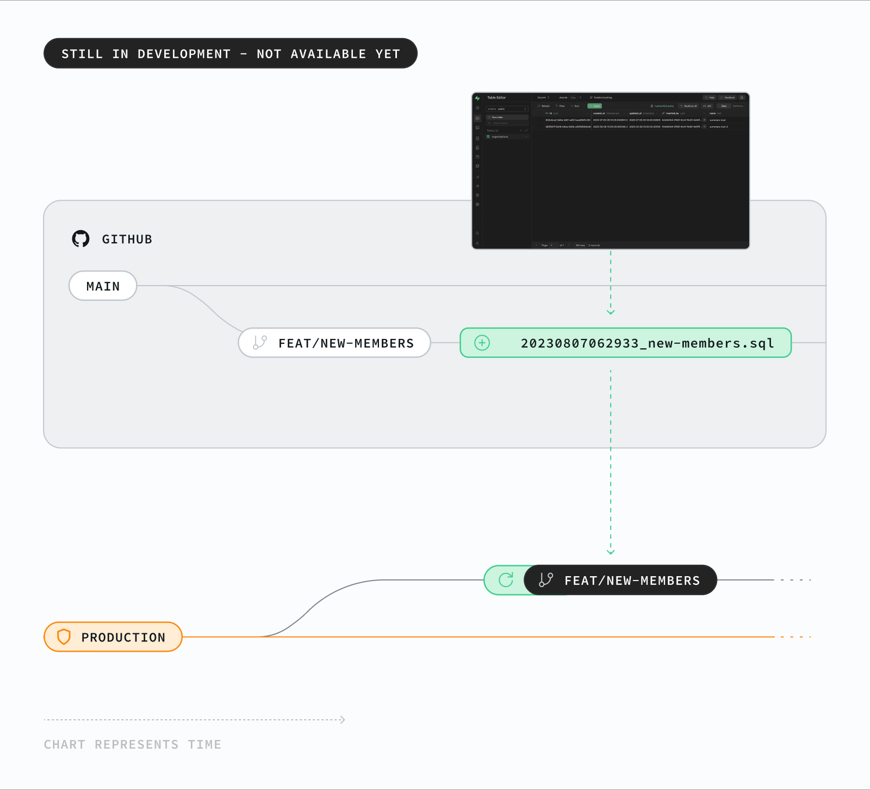Screen dimensions: 870x790
Task: Click the notification bell in the Table Editor
Action: coord(742,97)
